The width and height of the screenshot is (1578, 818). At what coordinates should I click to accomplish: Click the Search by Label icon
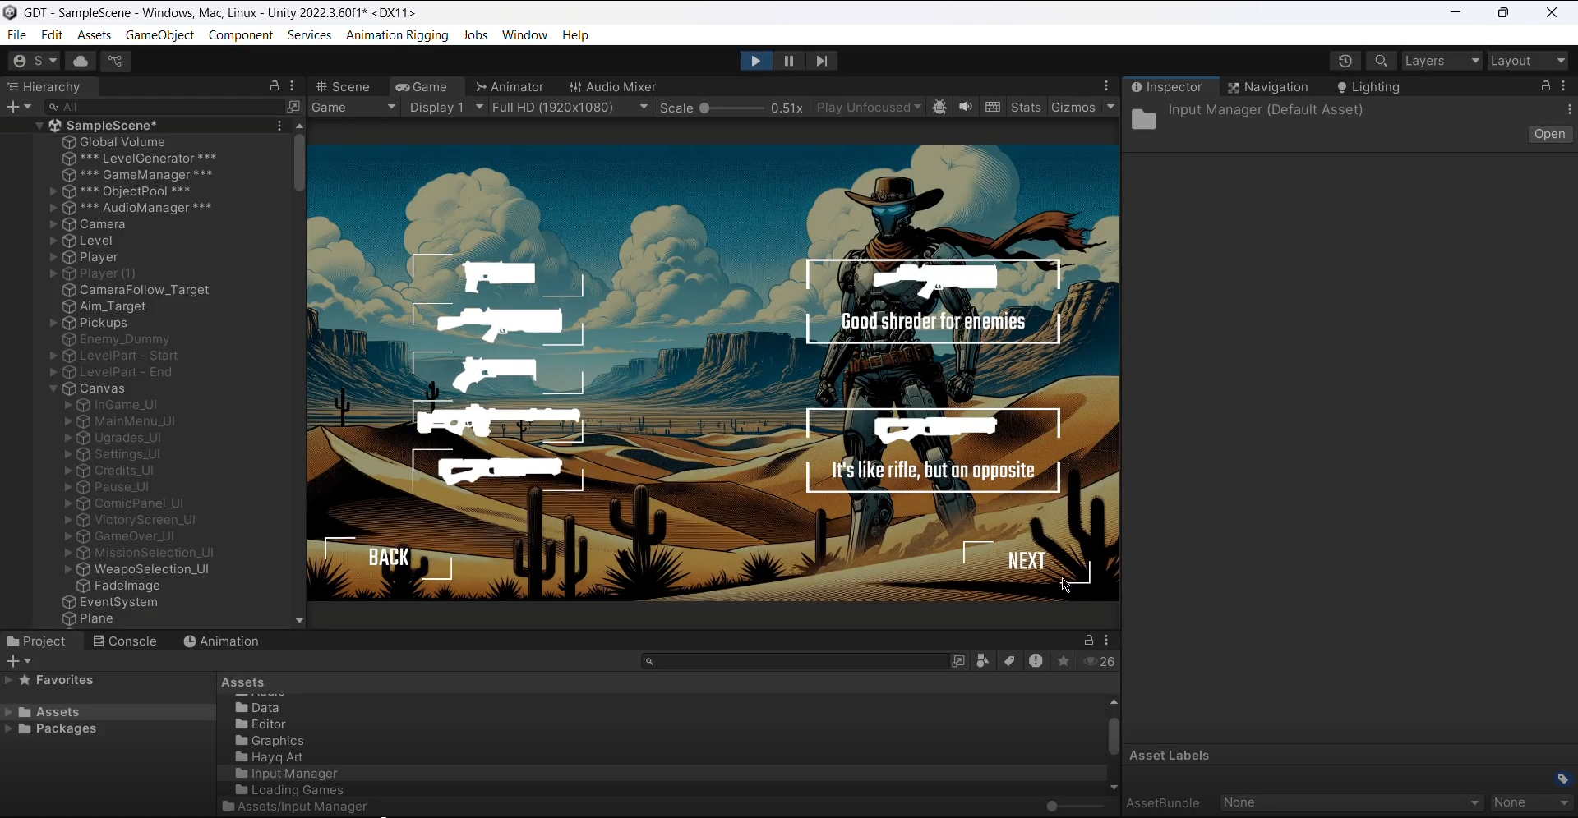click(1009, 661)
